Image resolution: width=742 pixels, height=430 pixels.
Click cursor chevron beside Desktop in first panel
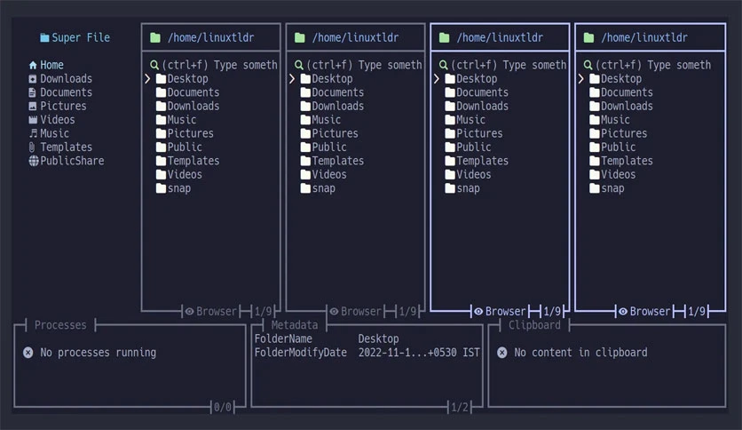(x=147, y=78)
